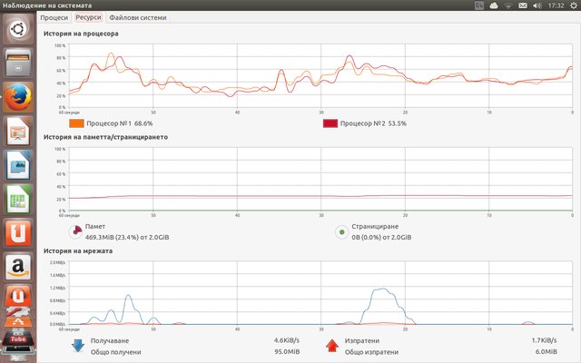Open the system gear session menu

572,5
